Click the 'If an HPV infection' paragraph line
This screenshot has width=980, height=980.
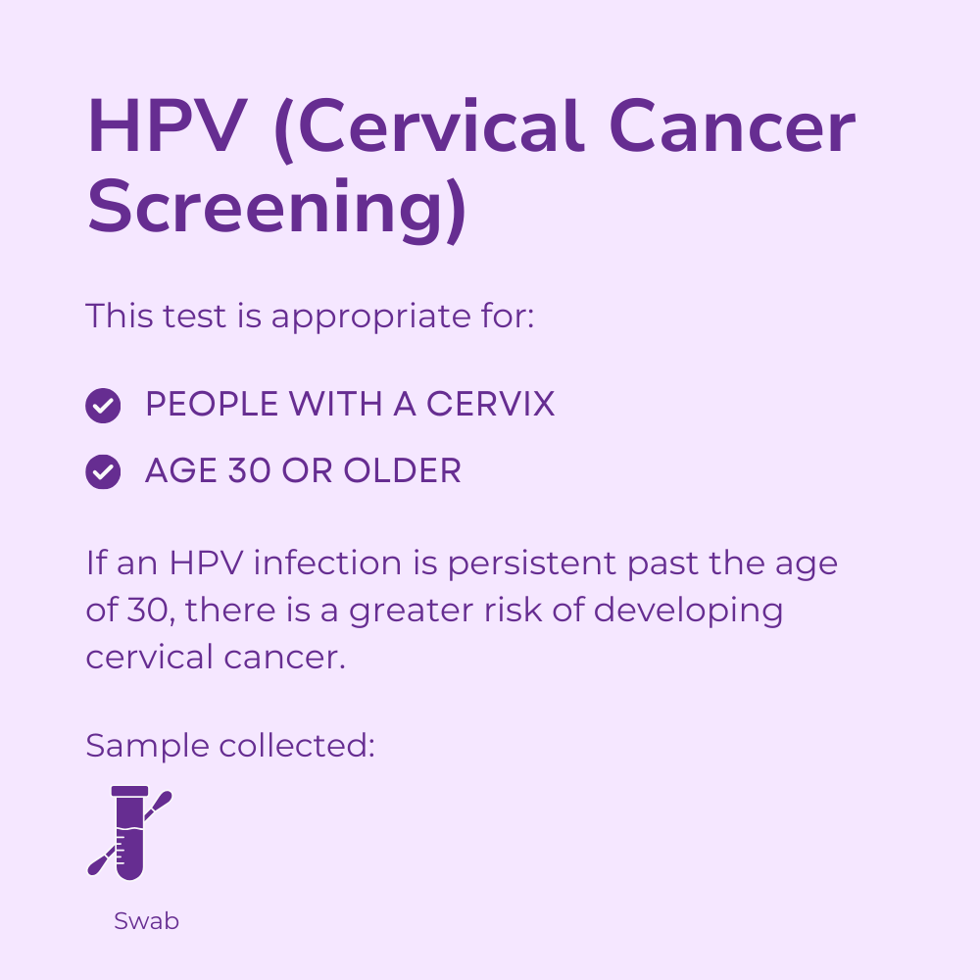coord(461,563)
